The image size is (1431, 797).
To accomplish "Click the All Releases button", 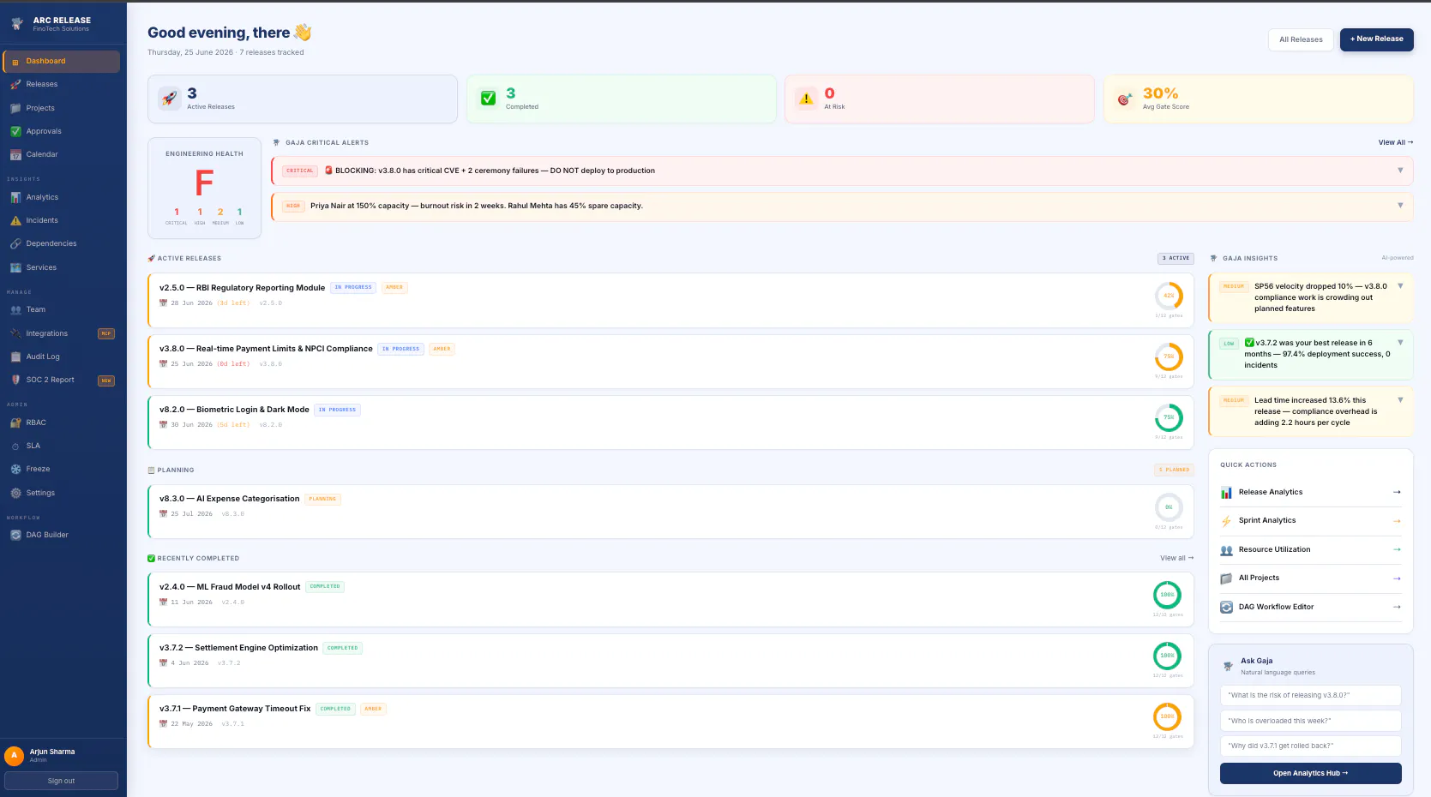I will (1301, 39).
